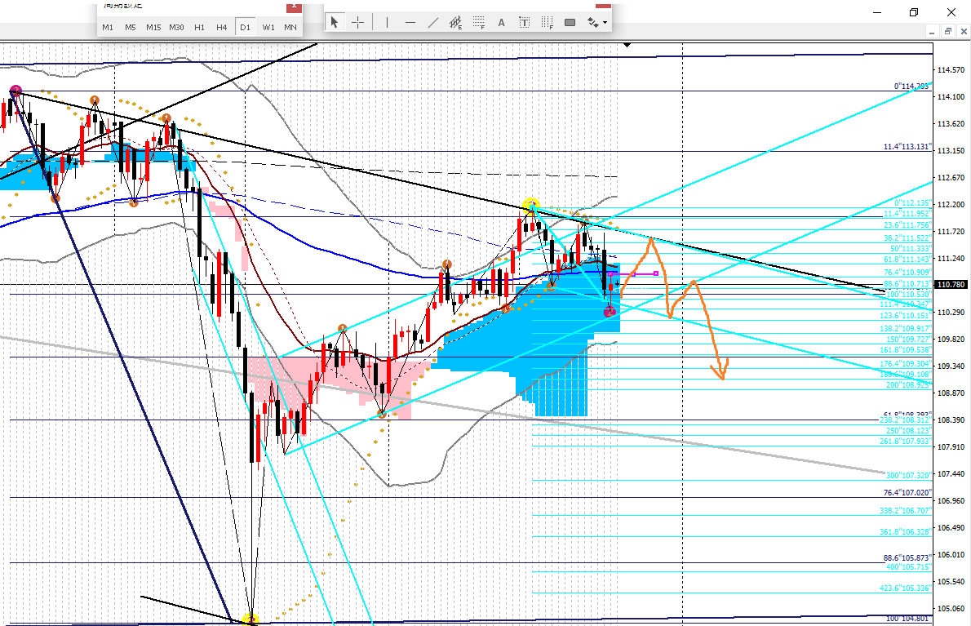
Task: Activate the crosshair tool
Action: (x=358, y=22)
